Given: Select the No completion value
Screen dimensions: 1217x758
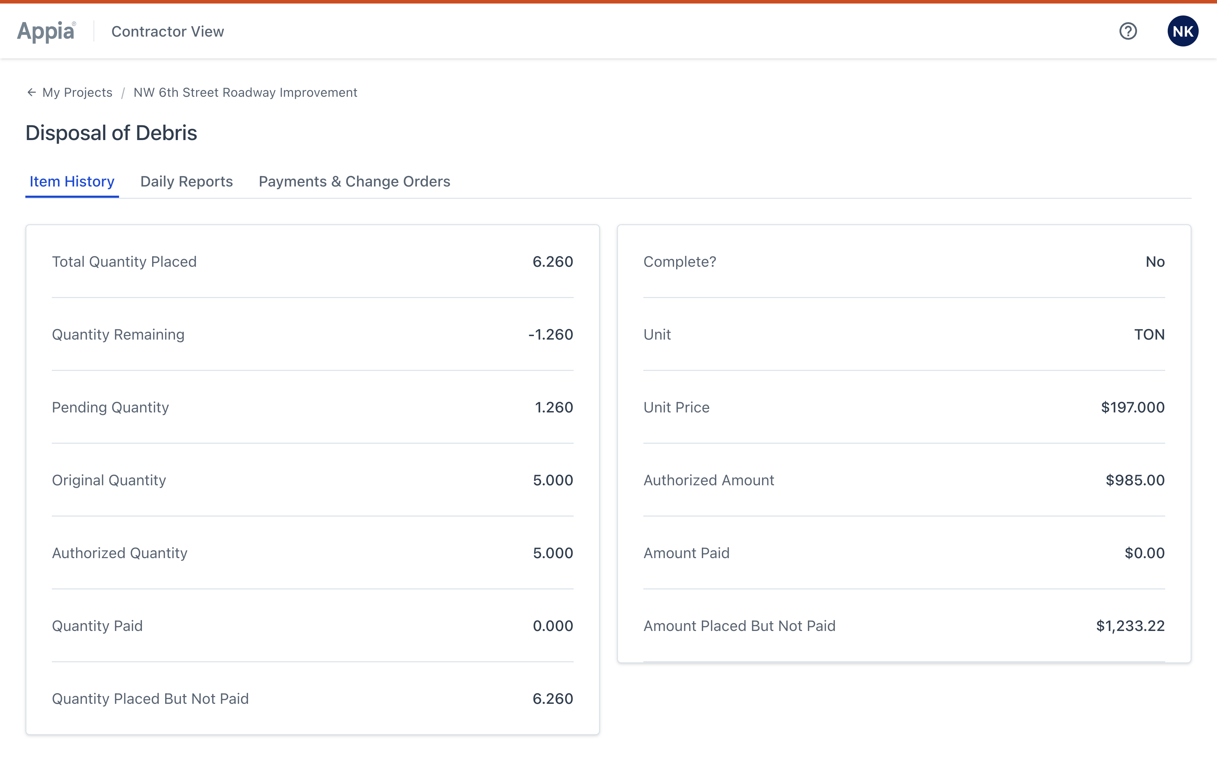Looking at the screenshot, I should [1155, 262].
